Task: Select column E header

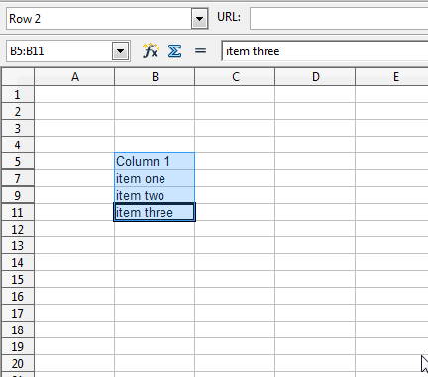Action: [x=392, y=77]
